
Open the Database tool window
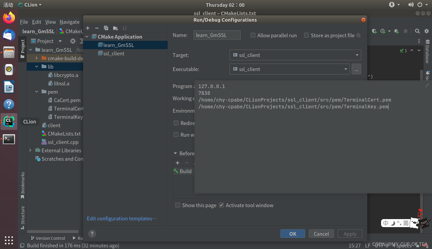click(427, 51)
